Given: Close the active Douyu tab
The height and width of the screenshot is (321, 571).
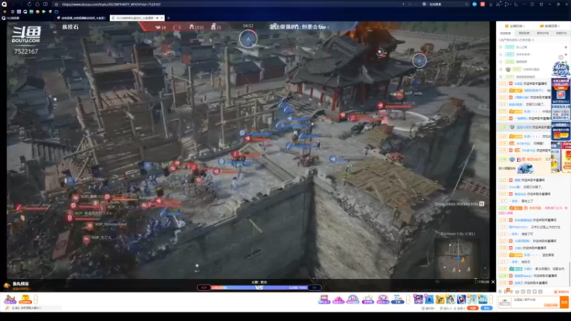Looking at the screenshot, I should point(162,18).
